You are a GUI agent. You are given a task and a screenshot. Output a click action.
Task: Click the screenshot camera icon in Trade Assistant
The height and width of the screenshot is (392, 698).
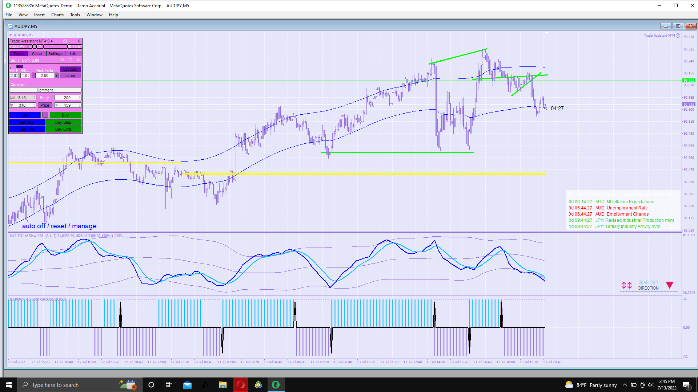click(65, 41)
